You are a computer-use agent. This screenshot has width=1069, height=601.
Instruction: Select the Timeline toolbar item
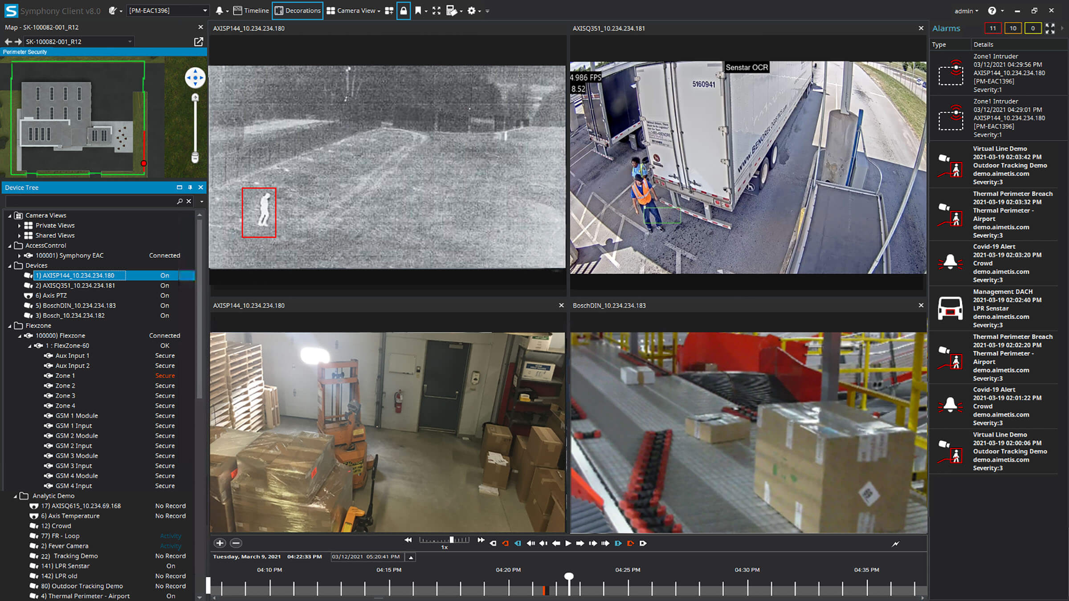(x=251, y=11)
